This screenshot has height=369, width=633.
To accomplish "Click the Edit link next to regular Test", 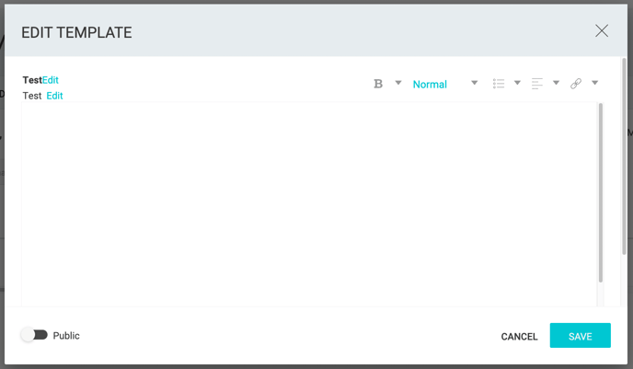I will (54, 96).
